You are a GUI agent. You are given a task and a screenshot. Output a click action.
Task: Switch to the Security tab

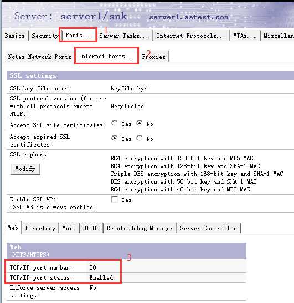click(x=45, y=36)
